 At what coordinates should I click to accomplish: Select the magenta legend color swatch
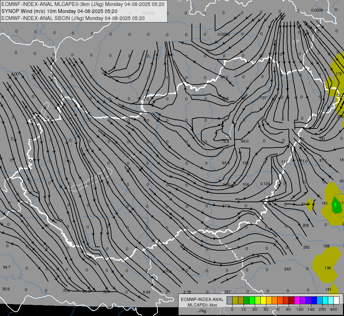[x=297, y=300]
